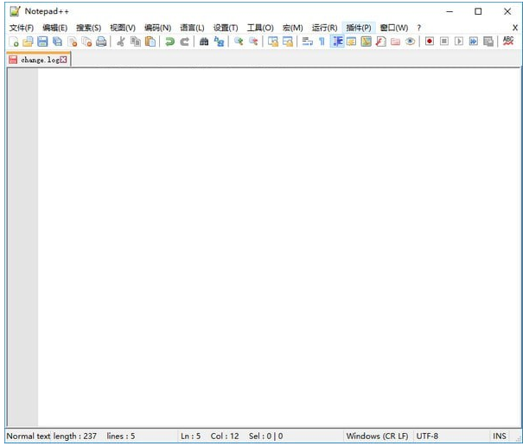This screenshot has width=529, height=446.
Task: Click the Save recorded macro icon
Action: click(x=488, y=41)
